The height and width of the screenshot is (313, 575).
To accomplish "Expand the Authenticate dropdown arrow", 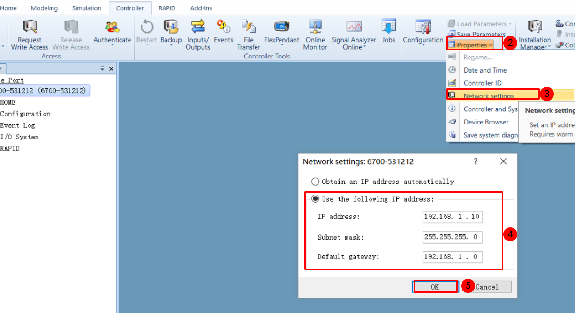I will click(x=112, y=46).
